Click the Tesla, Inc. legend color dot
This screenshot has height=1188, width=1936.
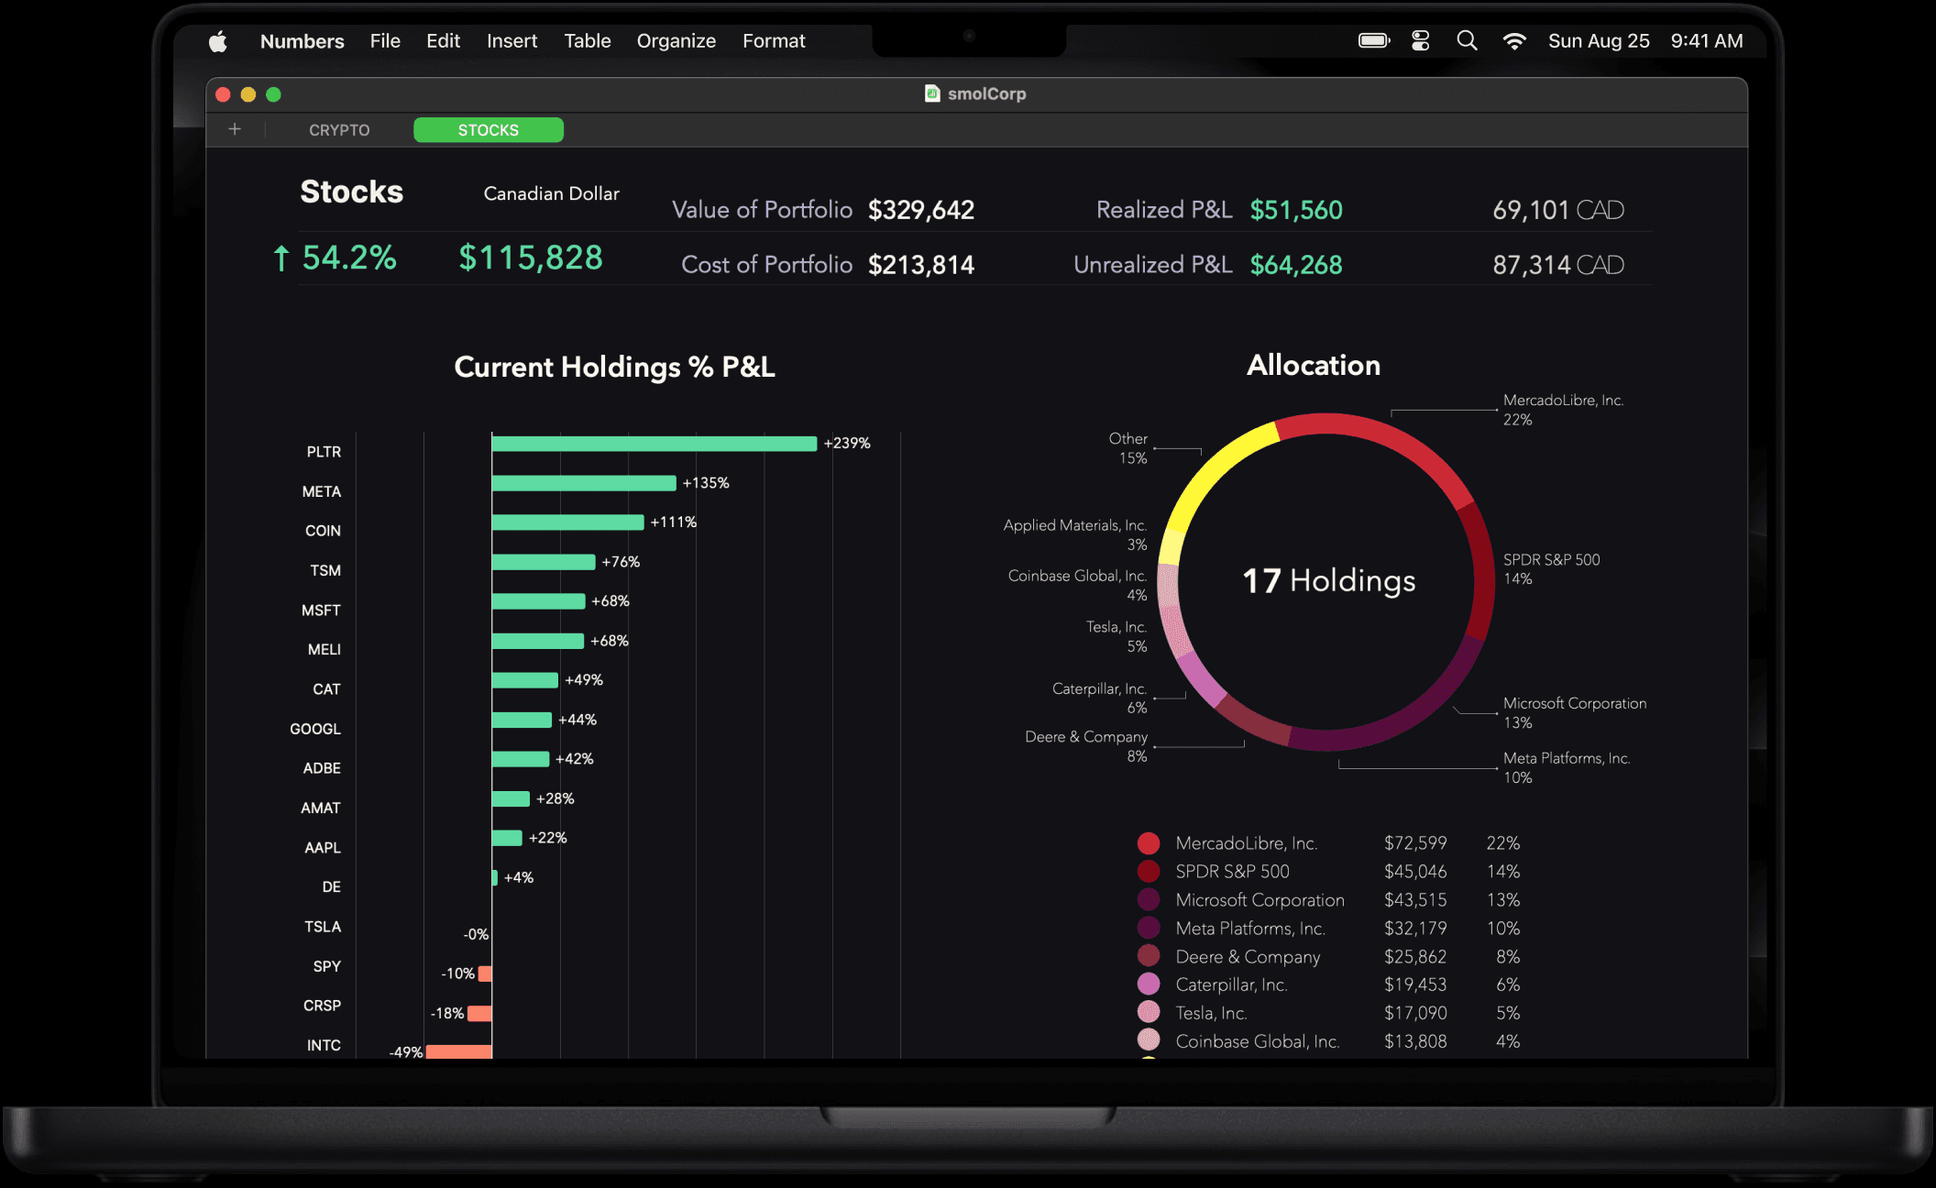point(1149,1013)
